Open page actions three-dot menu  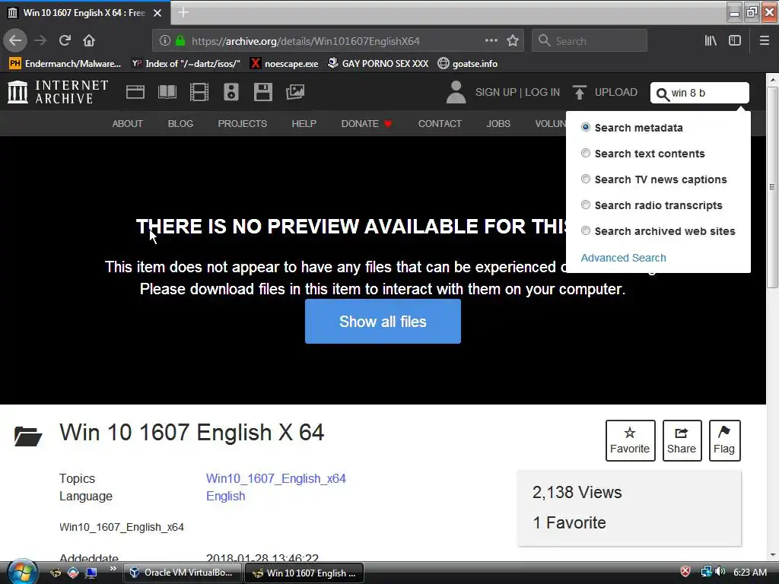491,40
